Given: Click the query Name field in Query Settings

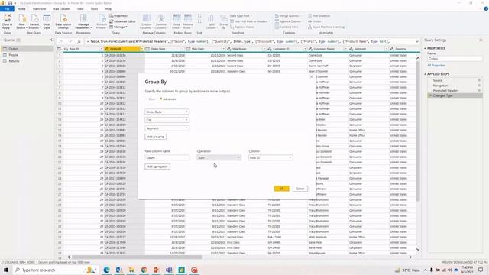Looking at the screenshot, I should (455, 59).
